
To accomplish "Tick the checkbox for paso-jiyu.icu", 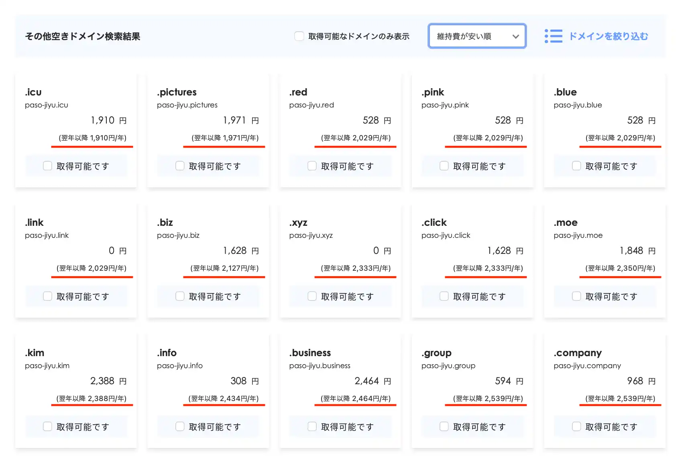I will click(x=47, y=166).
